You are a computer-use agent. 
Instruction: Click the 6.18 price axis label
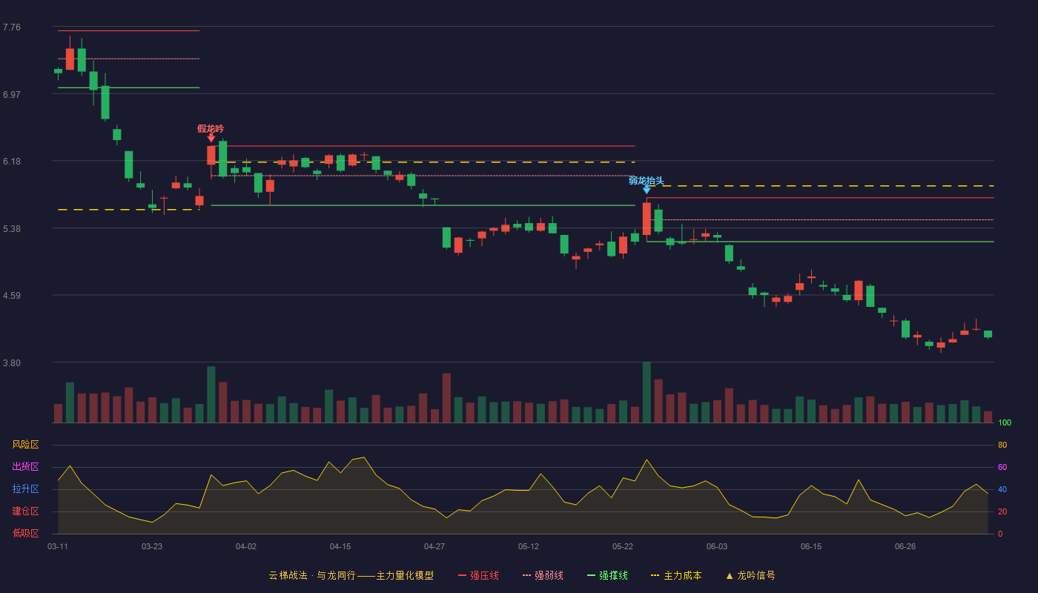pos(12,162)
